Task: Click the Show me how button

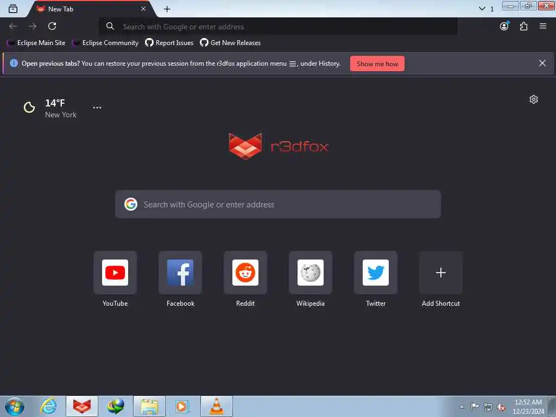Action: pos(377,64)
